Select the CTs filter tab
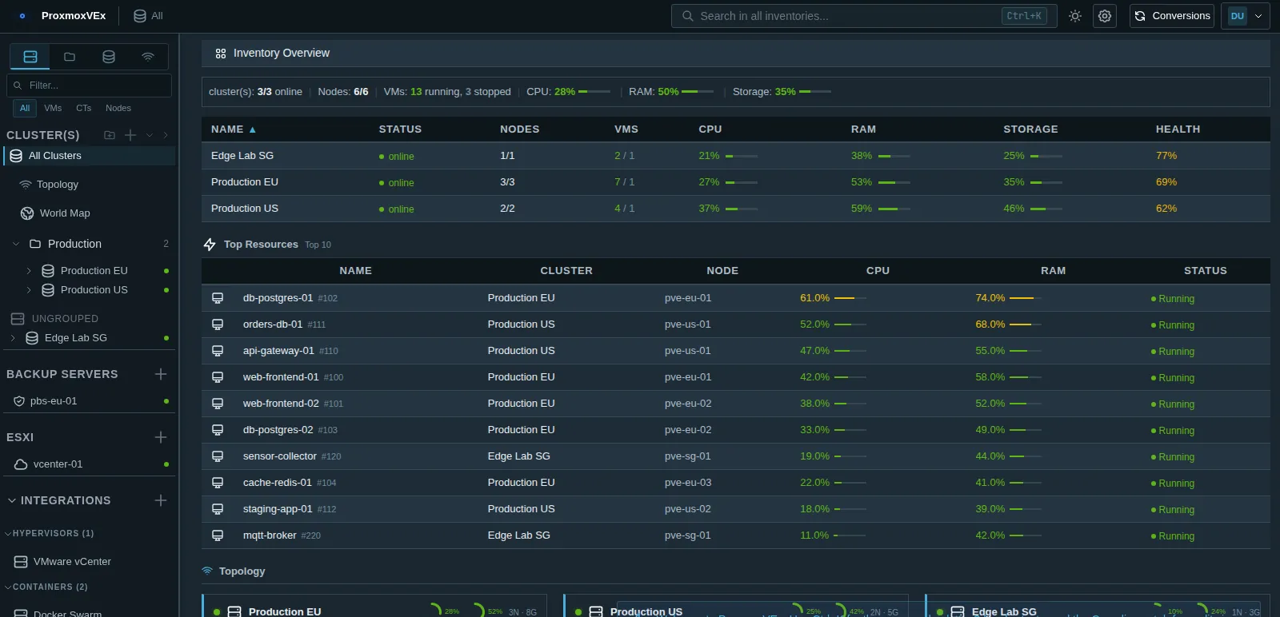The image size is (1280, 617). 84,108
